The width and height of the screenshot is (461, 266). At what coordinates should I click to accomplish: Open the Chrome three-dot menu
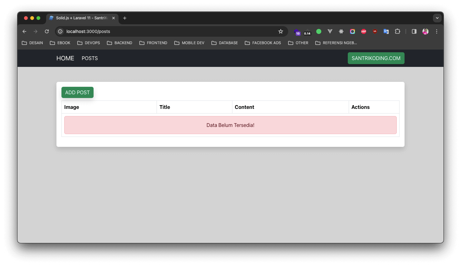(x=437, y=31)
